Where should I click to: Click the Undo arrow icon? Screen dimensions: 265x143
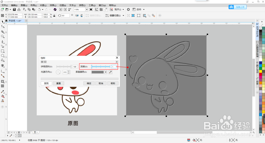click(39, 9)
